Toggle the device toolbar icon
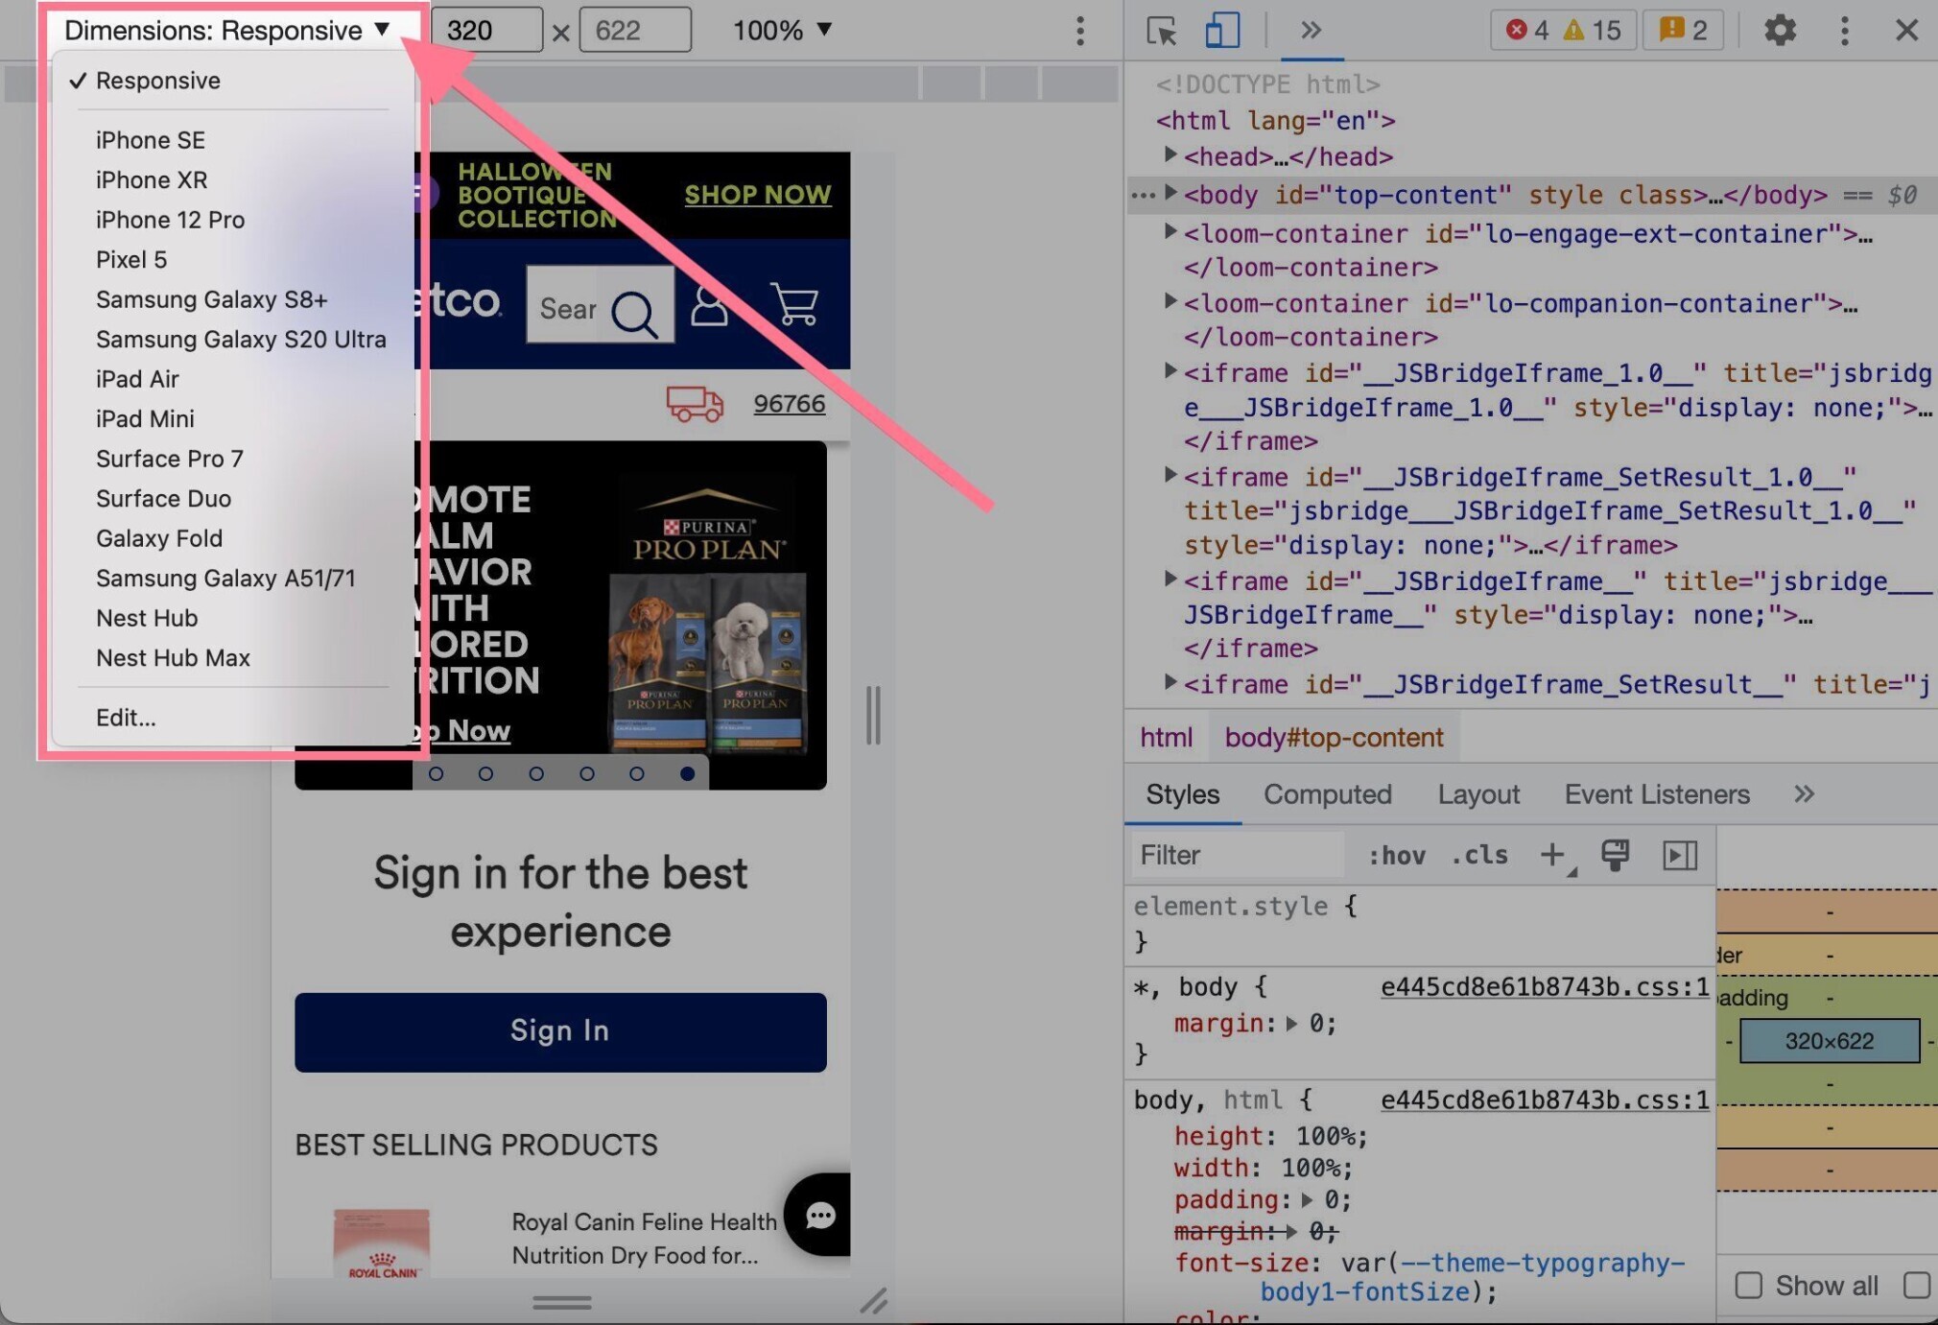 tap(1222, 31)
